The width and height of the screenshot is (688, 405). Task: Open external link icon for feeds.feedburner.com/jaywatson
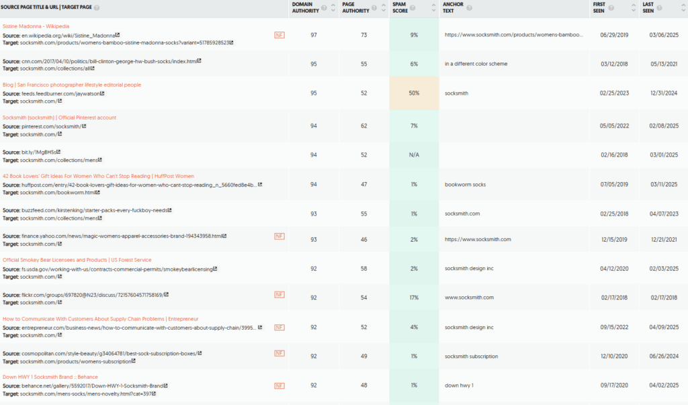tap(102, 93)
